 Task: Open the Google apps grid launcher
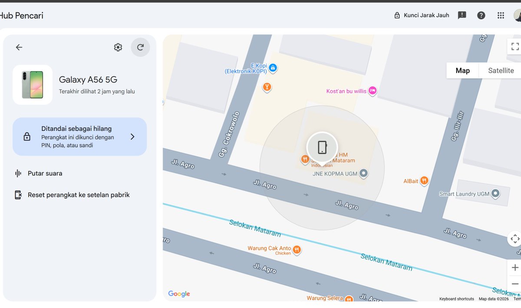click(x=501, y=15)
